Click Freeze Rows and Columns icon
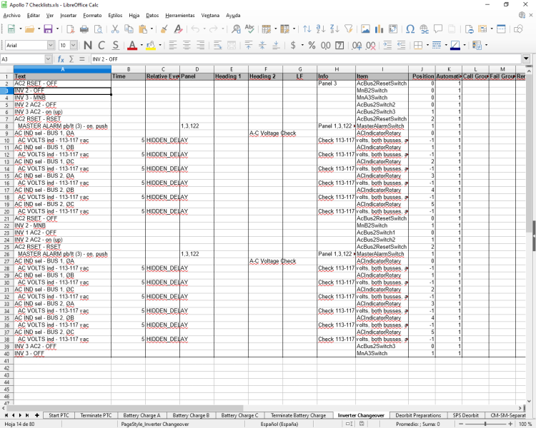Screen dimensions: 536x428 point(482,29)
